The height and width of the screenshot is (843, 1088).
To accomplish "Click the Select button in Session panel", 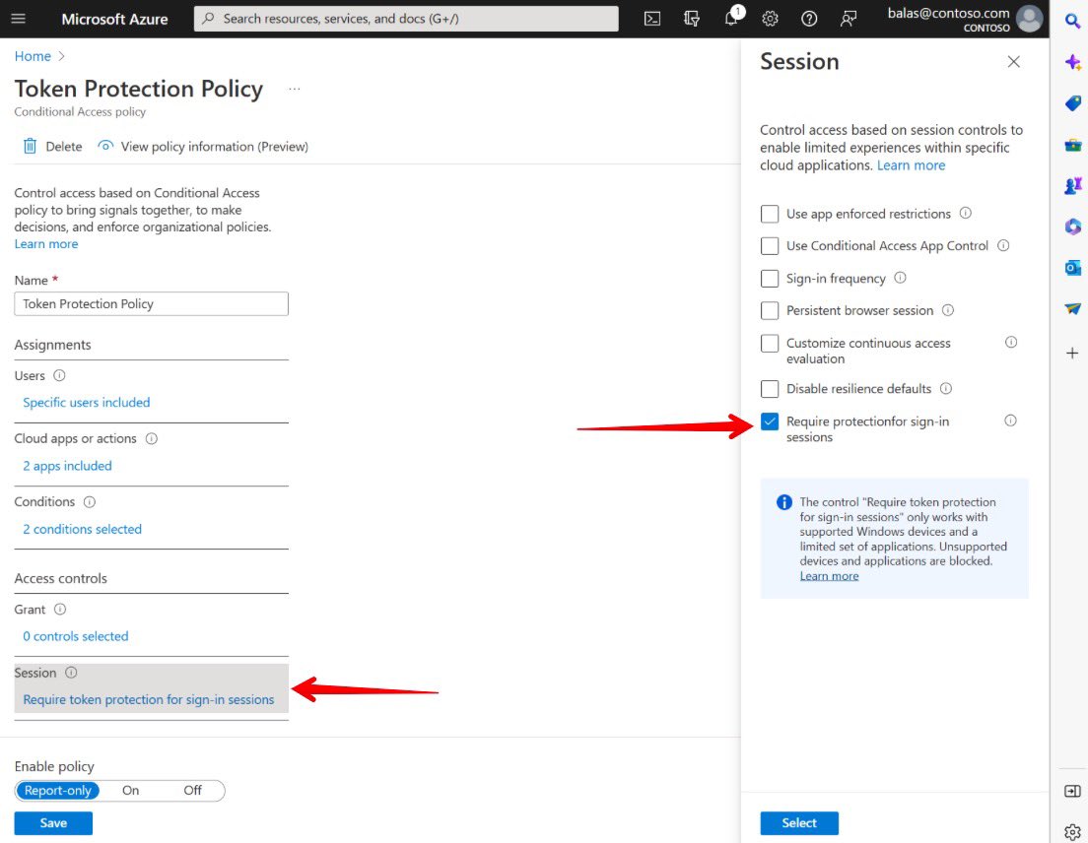I will [x=799, y=823].
